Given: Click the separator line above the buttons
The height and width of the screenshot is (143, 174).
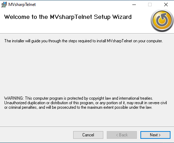Looking at the screenshot, I should (87, 127).
